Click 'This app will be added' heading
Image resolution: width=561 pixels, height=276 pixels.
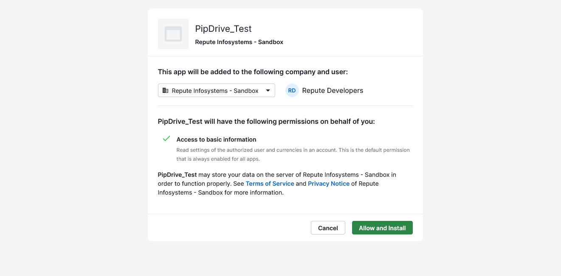point(253,72)
